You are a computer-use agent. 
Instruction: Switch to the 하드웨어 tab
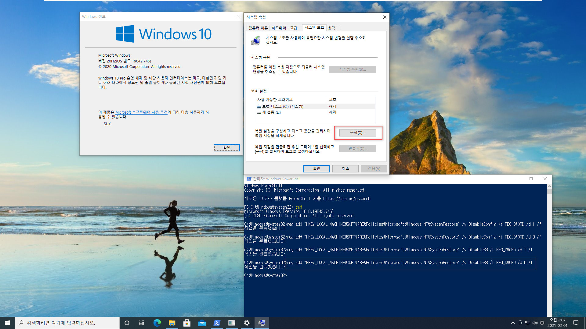click(x=279, y=28)
